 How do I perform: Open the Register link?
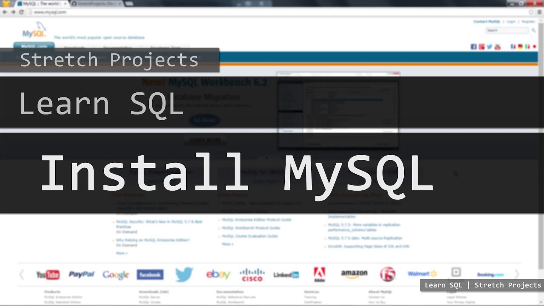click(x=528, y=21)
